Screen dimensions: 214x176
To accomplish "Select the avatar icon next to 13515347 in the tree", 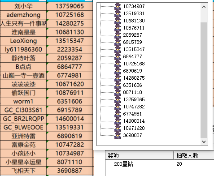I will (x=118, y=49).
